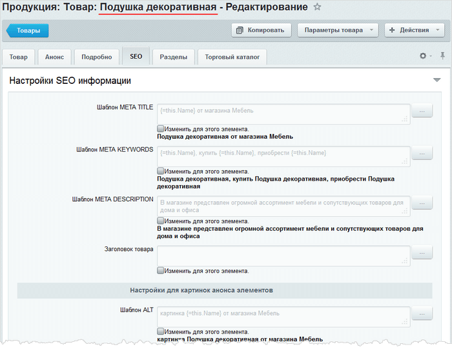Click the ellipsis button beside META TITLE template

[422, 112]
